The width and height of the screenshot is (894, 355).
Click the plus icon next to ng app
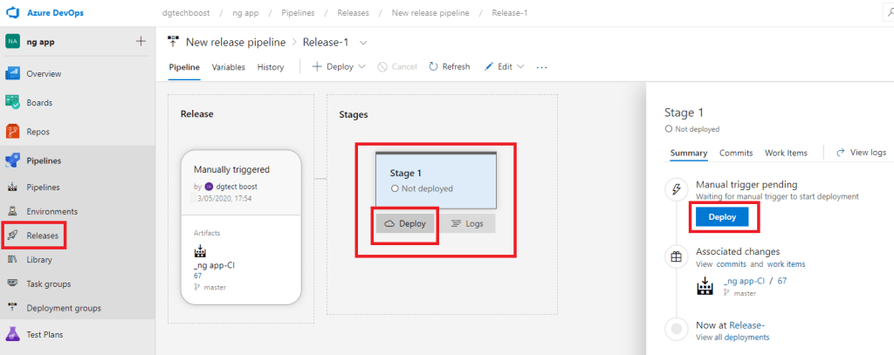coord(141,41)
